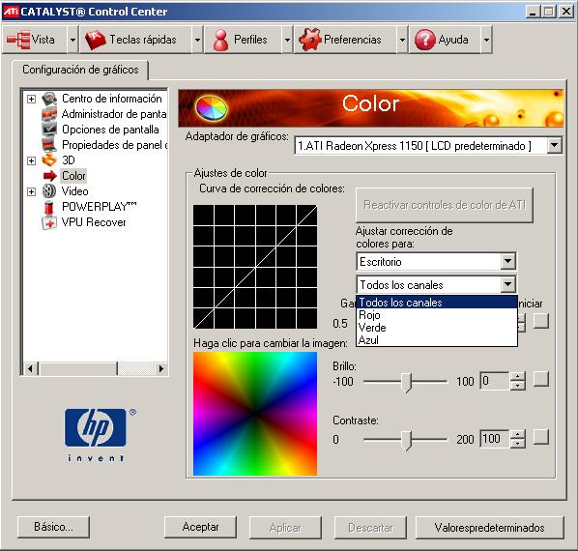Image resolution: width=578 pixels, height=551 pixels.
Task: Click the red arrow Color icon
Action: 49,176
